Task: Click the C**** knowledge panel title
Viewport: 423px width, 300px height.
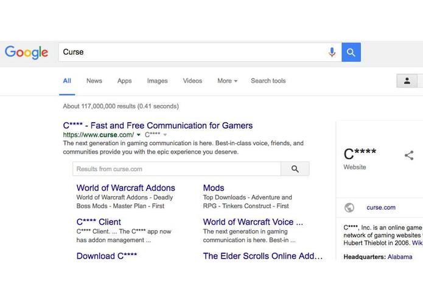Action: pos(360,154)
